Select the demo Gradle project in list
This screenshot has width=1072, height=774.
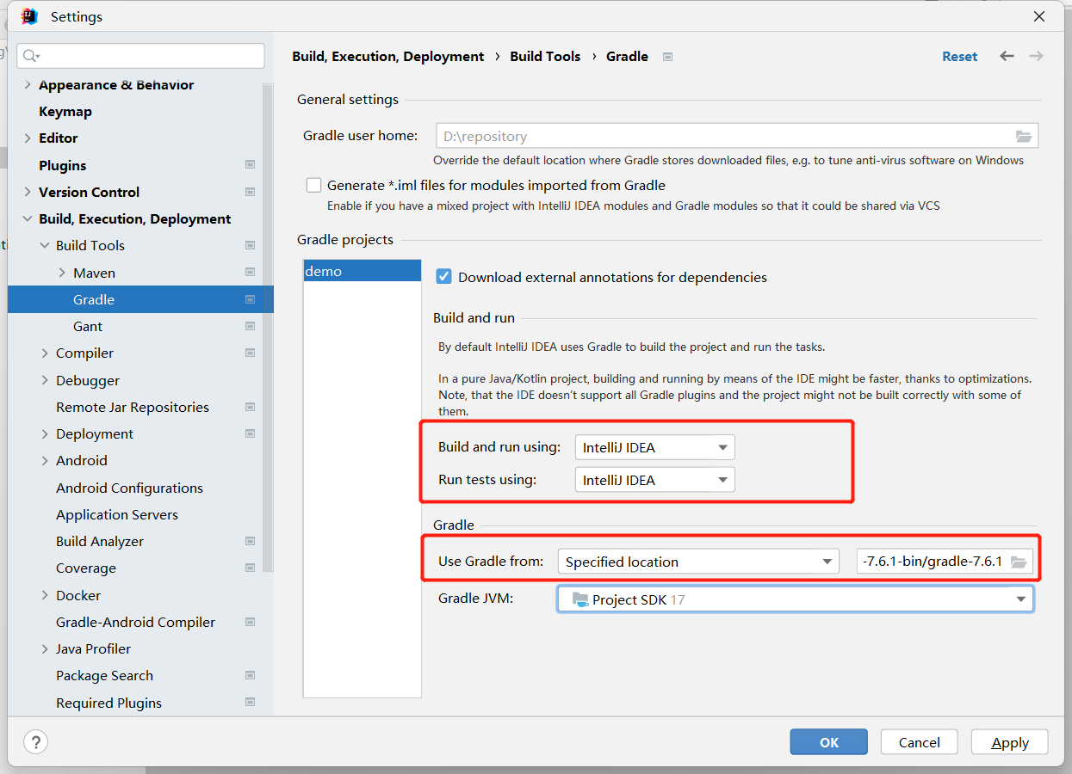(324, 271)
